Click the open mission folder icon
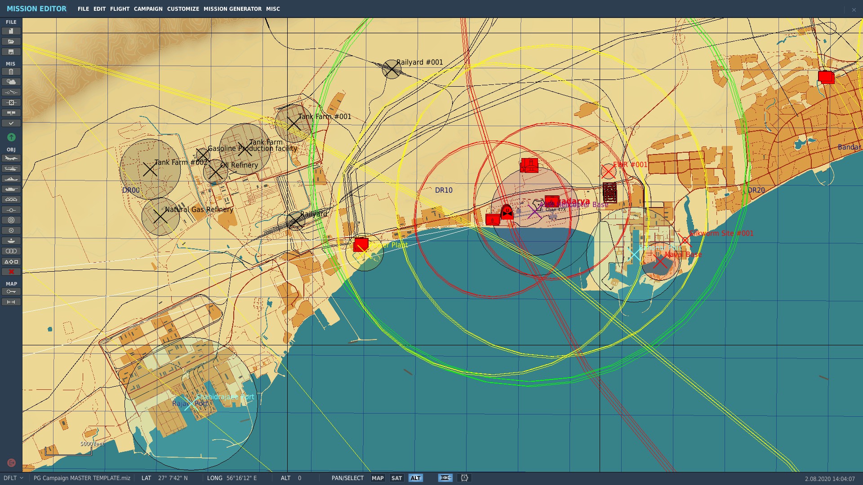 point(11,41)
